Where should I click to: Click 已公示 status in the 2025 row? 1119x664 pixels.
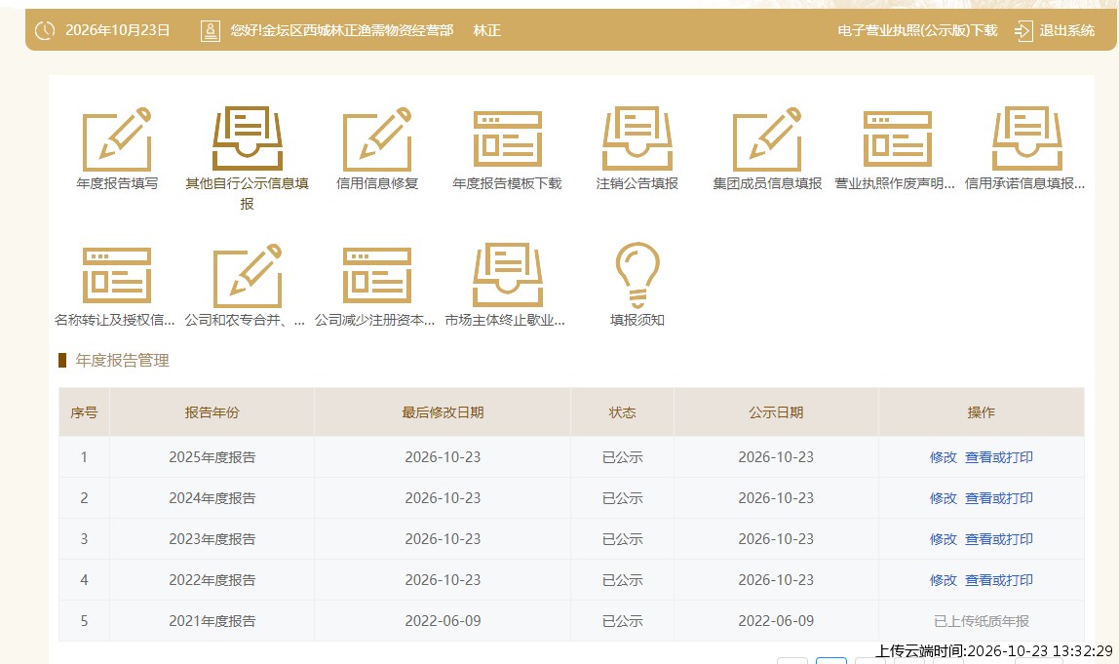click(622, 457)
